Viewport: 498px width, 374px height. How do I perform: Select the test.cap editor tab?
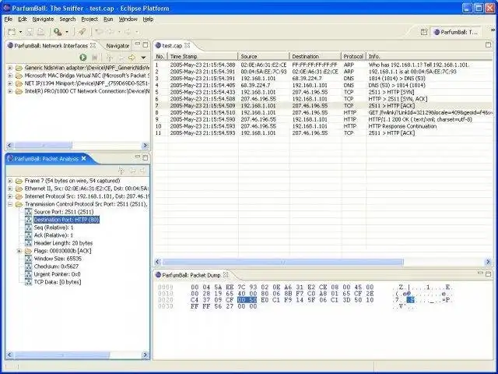point(172,45)
